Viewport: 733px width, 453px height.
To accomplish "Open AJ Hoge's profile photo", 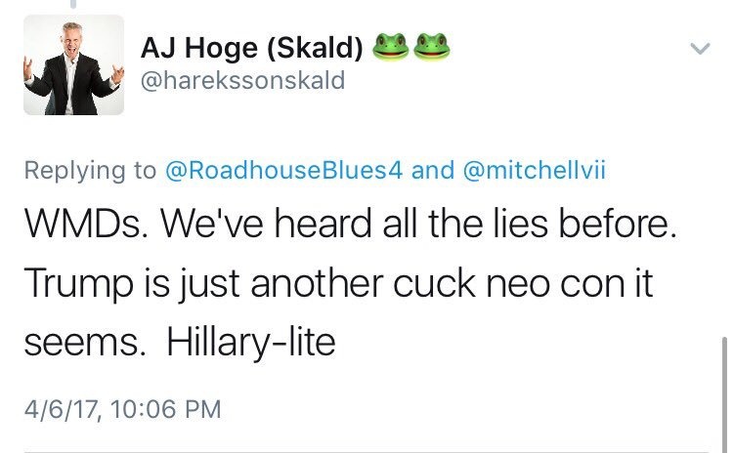I will point(74,65).
